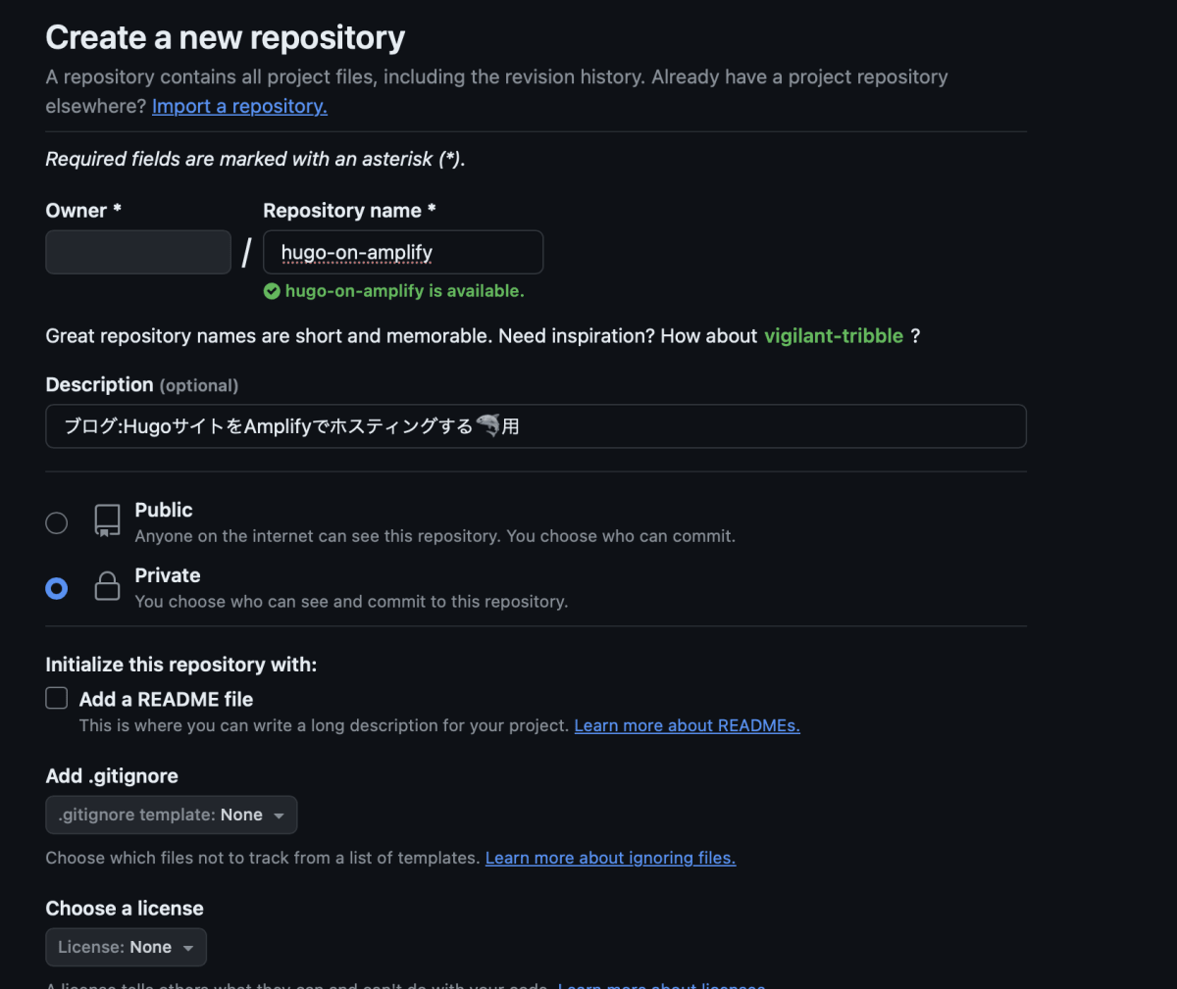Click the vigilant-tribble name suggestion
This screenshot has height=989, width=1177.
click(x=833, y=335)
